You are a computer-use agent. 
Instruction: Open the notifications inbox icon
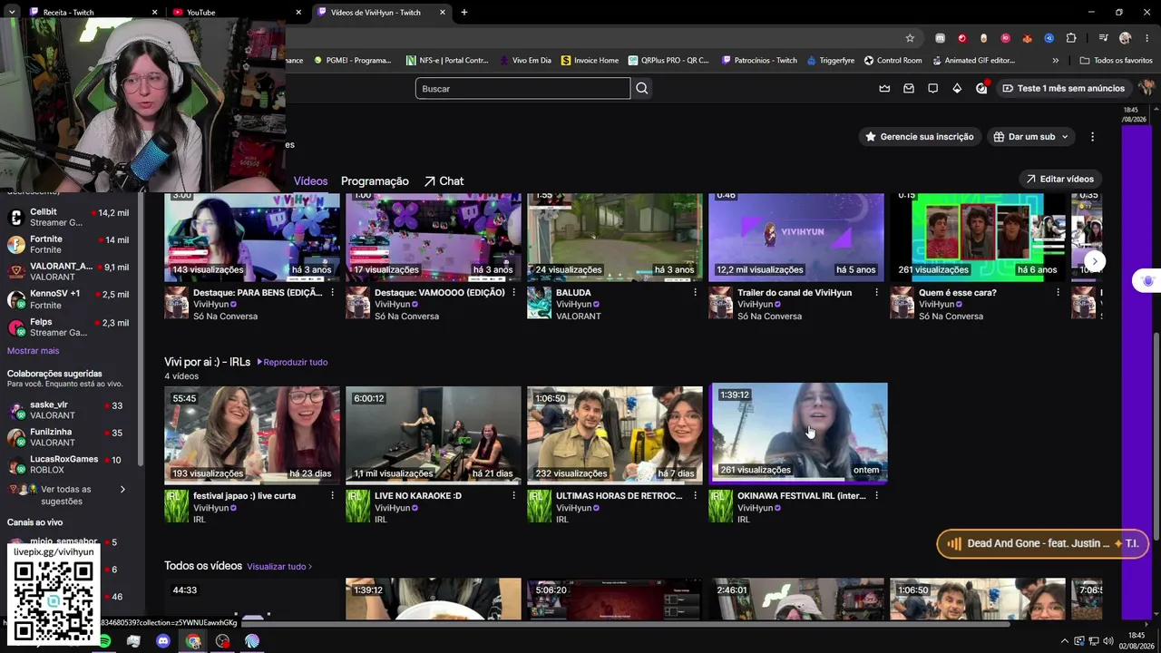point(909,88)
